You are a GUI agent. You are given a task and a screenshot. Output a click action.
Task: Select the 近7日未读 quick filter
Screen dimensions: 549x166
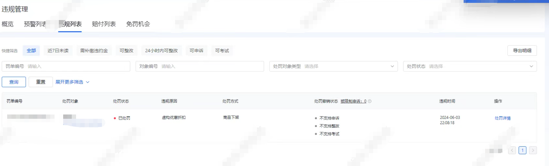[58, 50]
